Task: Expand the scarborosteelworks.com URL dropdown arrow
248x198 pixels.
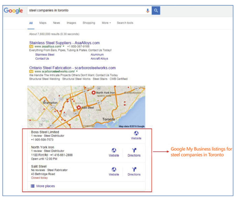Action: tap(77, 71)
